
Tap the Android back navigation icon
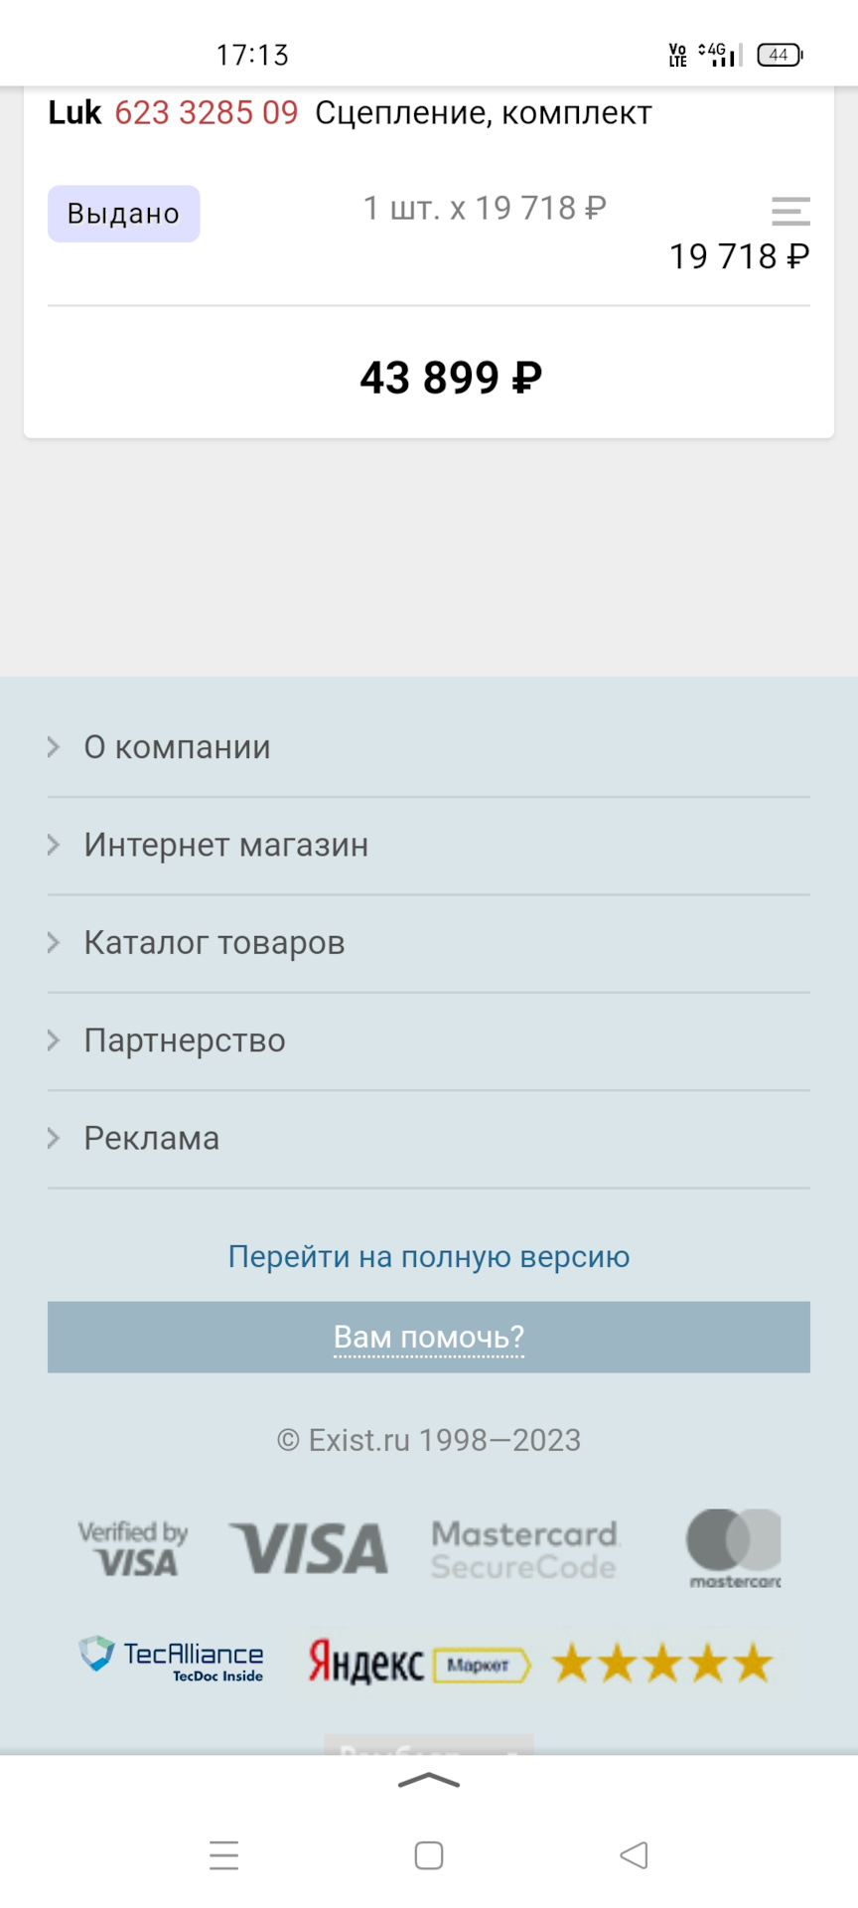(634, 1854)
